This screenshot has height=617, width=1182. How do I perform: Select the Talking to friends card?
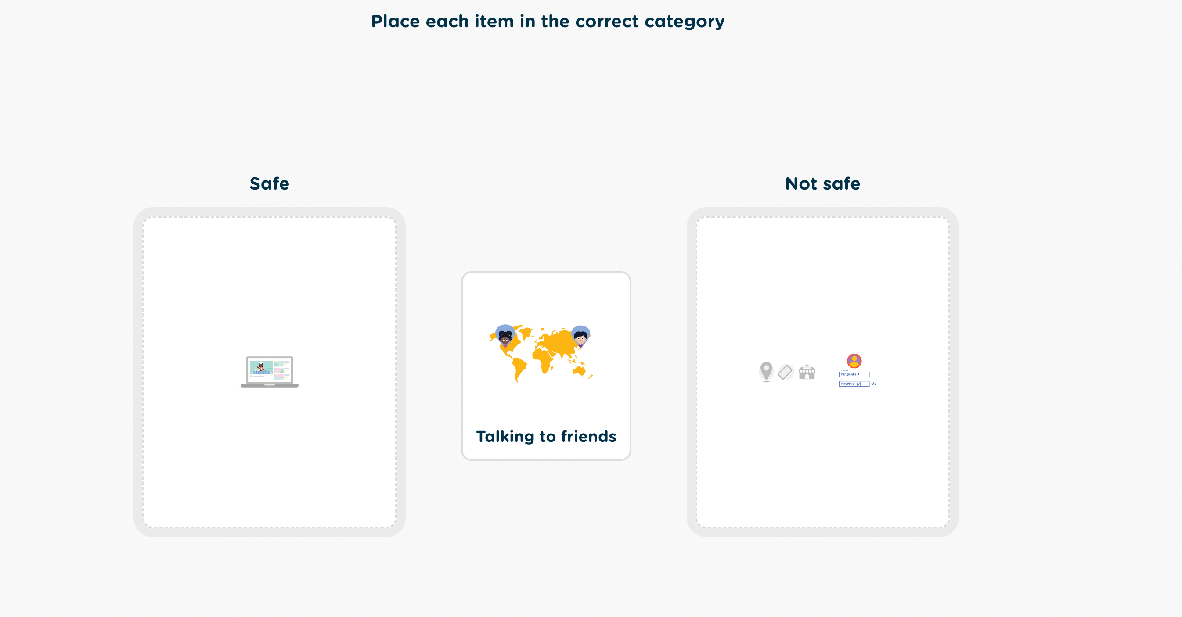546,366
